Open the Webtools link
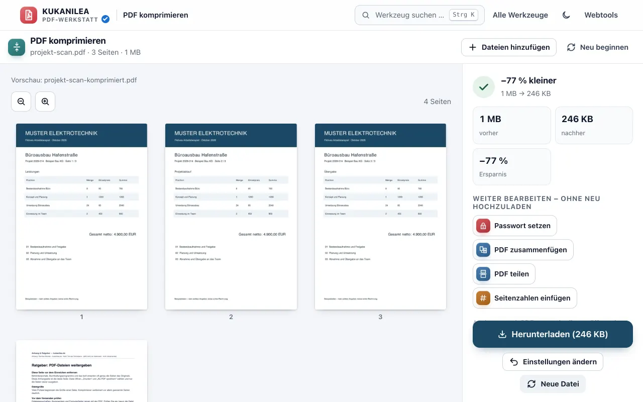The image size is (643, 402). click(x=601, y=15)
